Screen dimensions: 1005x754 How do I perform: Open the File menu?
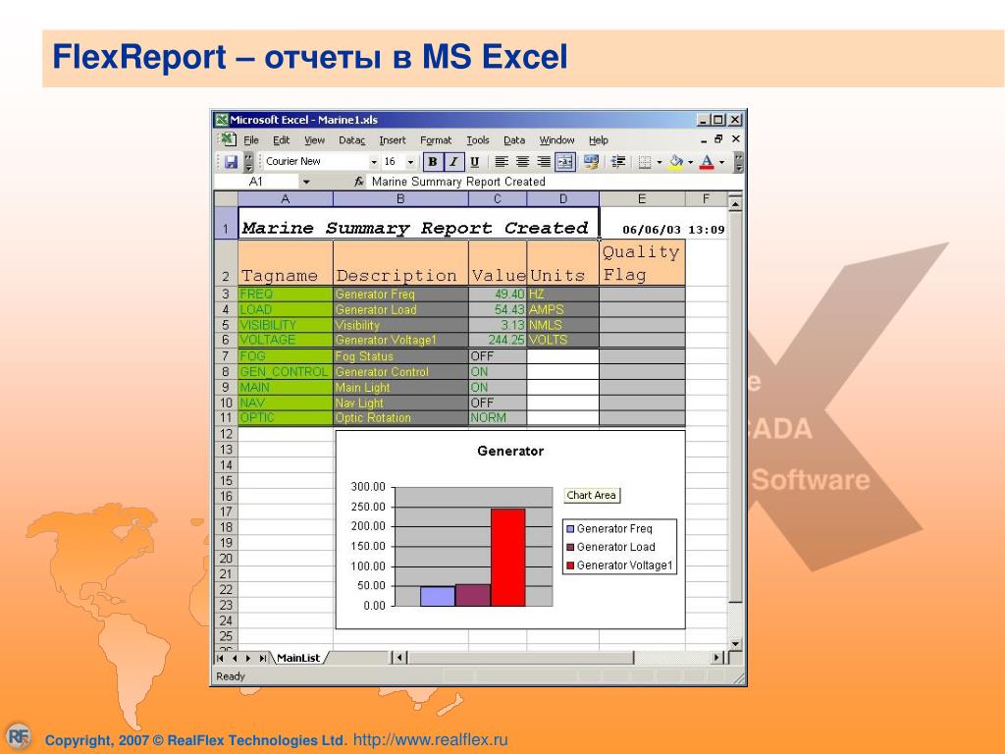(250, 140)
